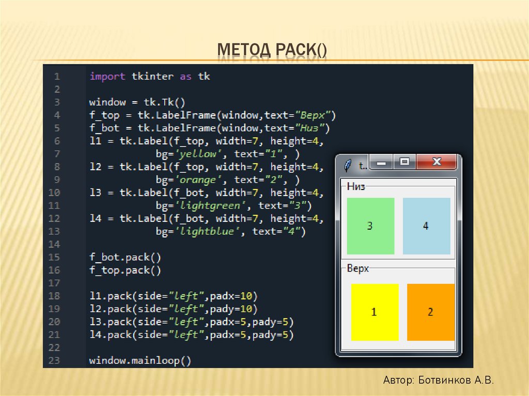Image resolution: width=529 pixels, height=396 pixels.
Task: Click the 'l1 = tk.Label' code line
Action: 207,141
